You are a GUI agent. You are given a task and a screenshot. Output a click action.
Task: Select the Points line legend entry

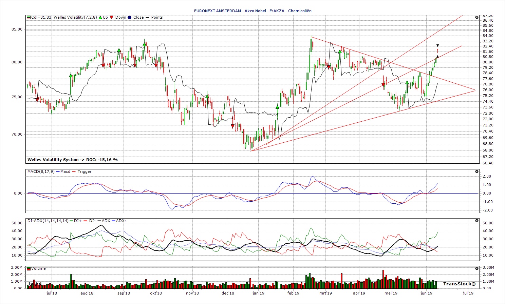[x=154, y=17]
